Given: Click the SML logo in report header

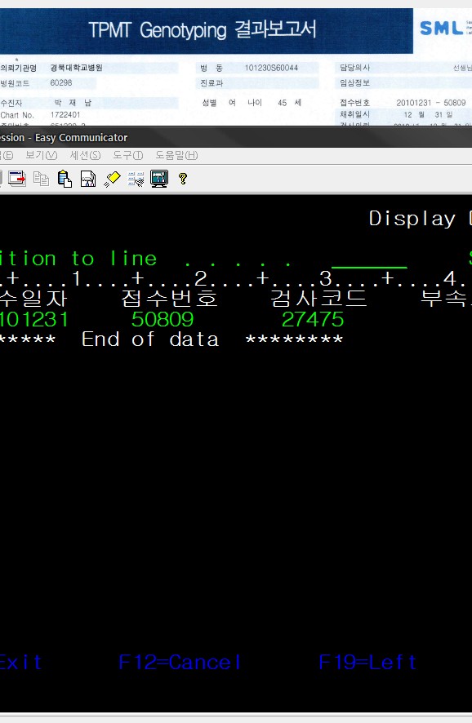Looking at the screenshot, I should click(442, 29).
